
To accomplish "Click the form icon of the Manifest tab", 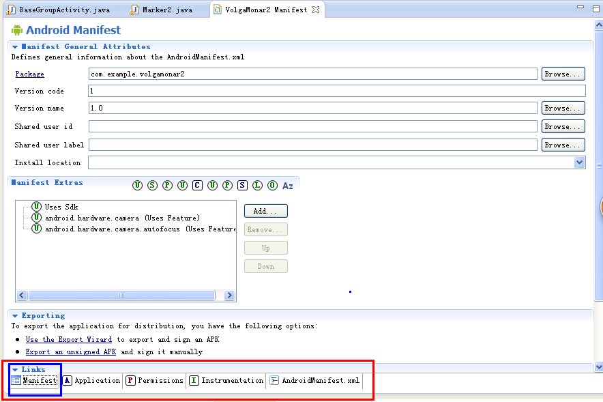I will point(16,380).
